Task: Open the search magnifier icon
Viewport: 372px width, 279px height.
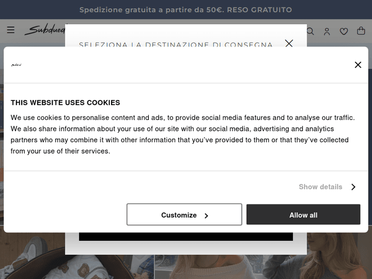Action: tap(310, 31)
